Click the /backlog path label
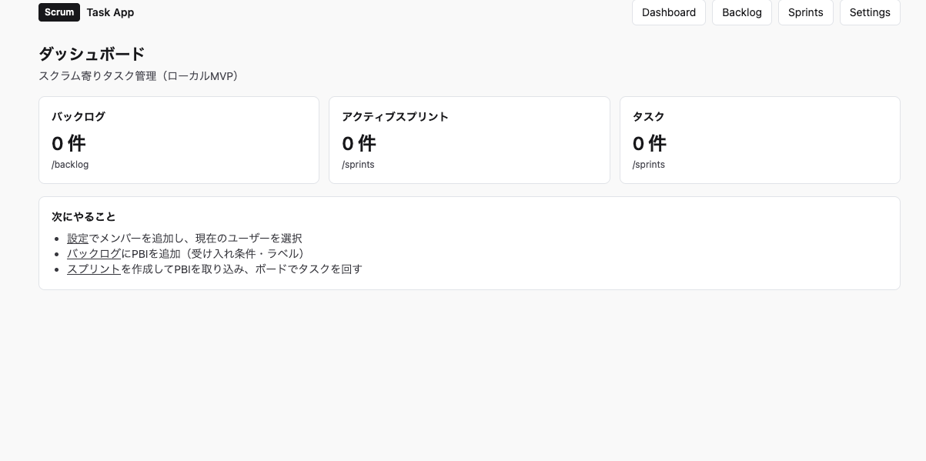Viewport: 926px width, 461px height. click(69, 164)
